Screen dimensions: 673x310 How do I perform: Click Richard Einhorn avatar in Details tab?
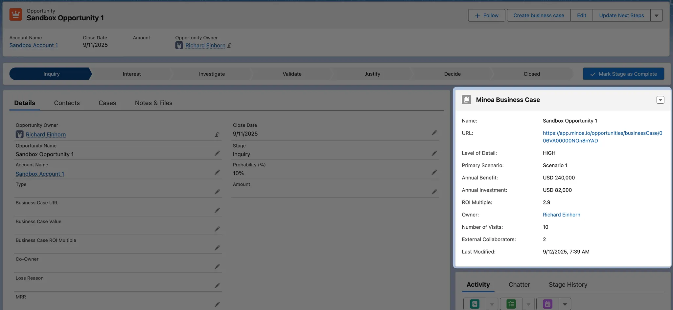point(20,134)
